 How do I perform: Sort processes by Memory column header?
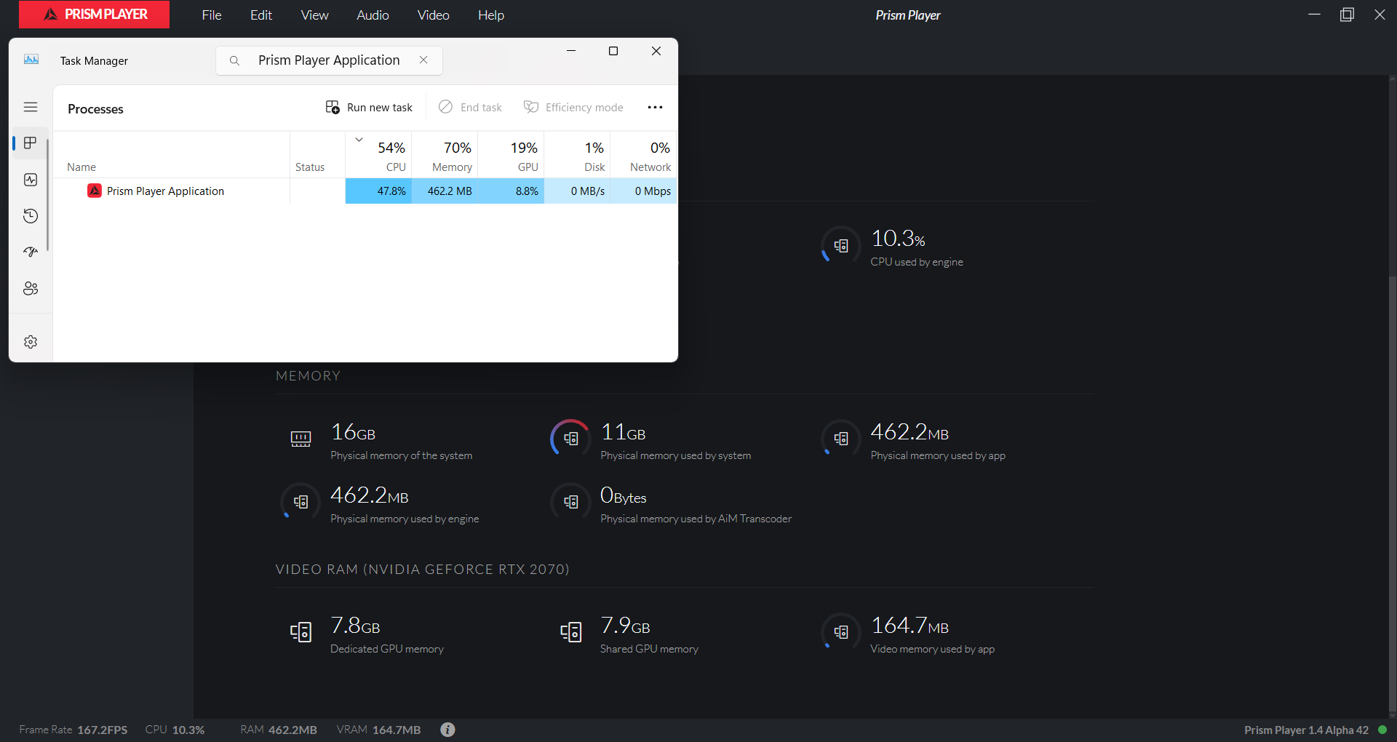click(x=445, y=156)
